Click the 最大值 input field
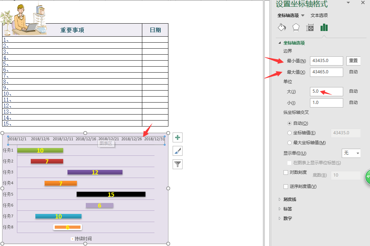 coord(326,72)
